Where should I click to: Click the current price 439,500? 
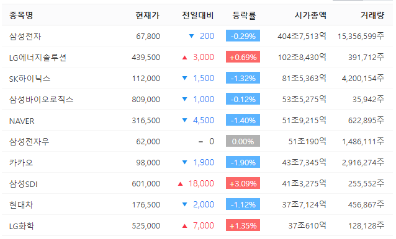(x=146, y=58)
